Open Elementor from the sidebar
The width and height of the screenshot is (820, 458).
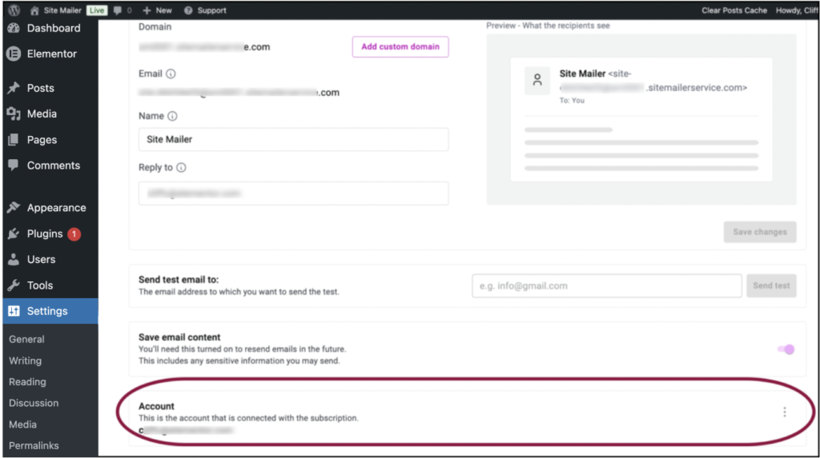tap(51, 54)
